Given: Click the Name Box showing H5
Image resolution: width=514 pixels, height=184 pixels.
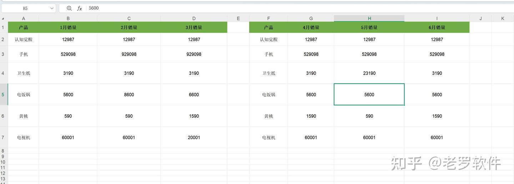Looking at the screenshot, I should pos(29,8).
